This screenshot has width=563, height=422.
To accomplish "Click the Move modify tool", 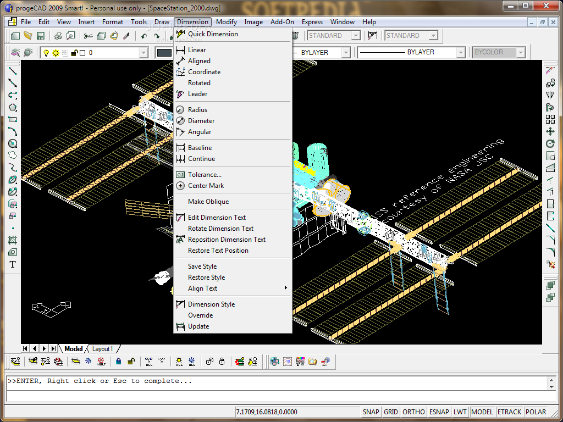I will coord(550,131).
